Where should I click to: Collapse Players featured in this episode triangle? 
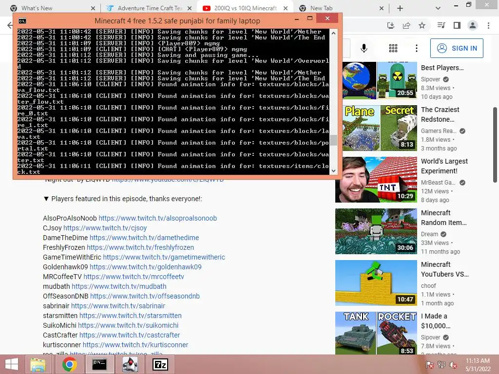point(46,199)
